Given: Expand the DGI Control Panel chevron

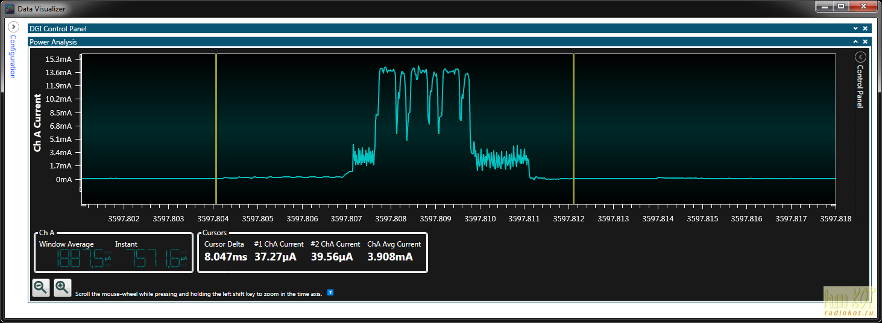Looking at the screenshot, I should tap(855, 28).
